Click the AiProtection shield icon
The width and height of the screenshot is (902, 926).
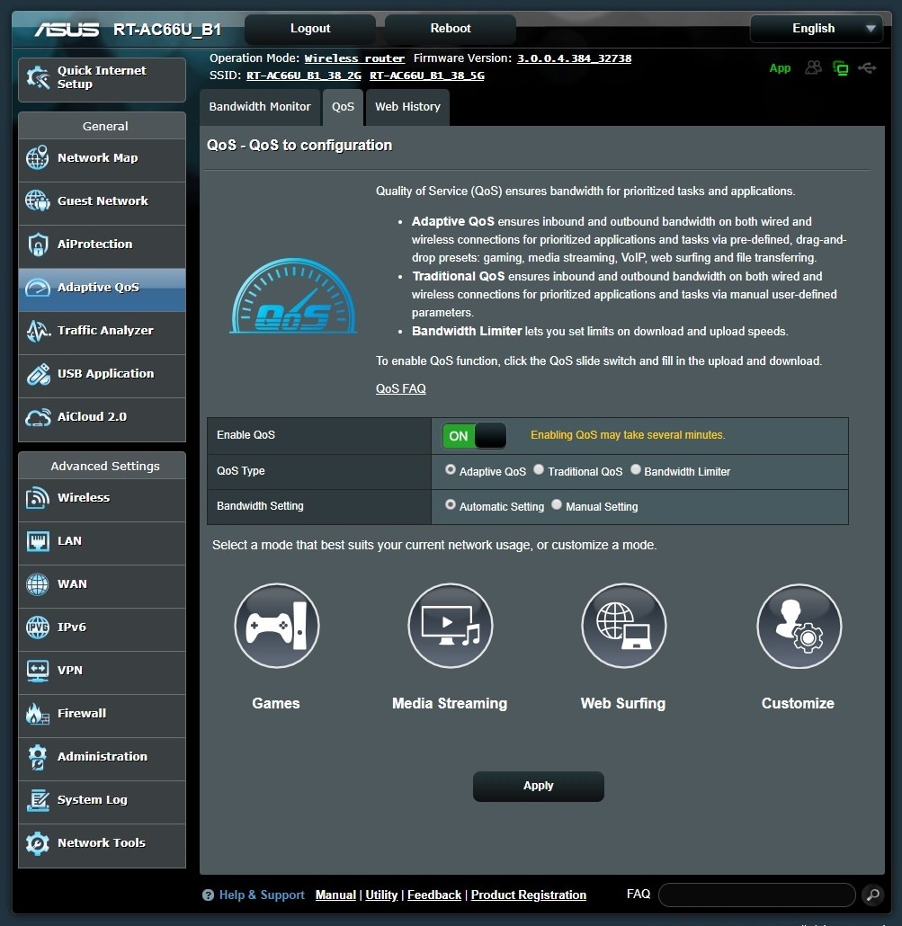pyautogui.click(x=37, y=244)
